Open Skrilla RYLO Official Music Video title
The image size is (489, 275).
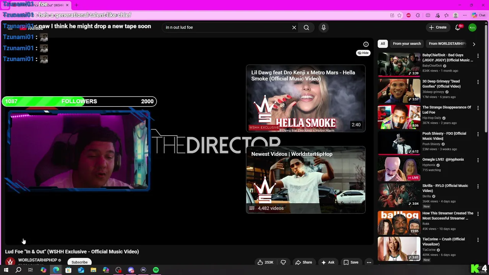pyautogui.click(x=445, y=188)
